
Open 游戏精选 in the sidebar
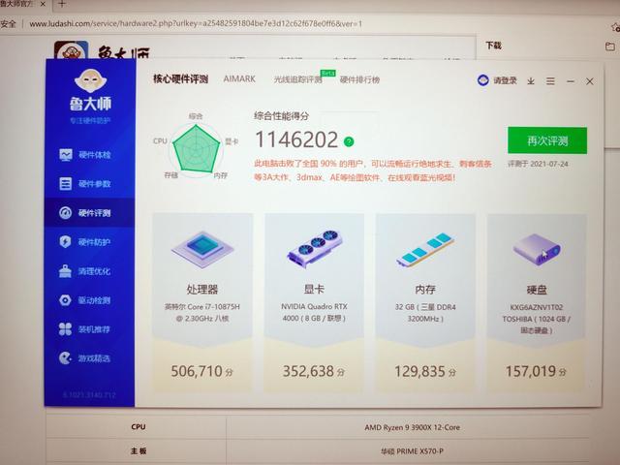[x=85, y=358]
